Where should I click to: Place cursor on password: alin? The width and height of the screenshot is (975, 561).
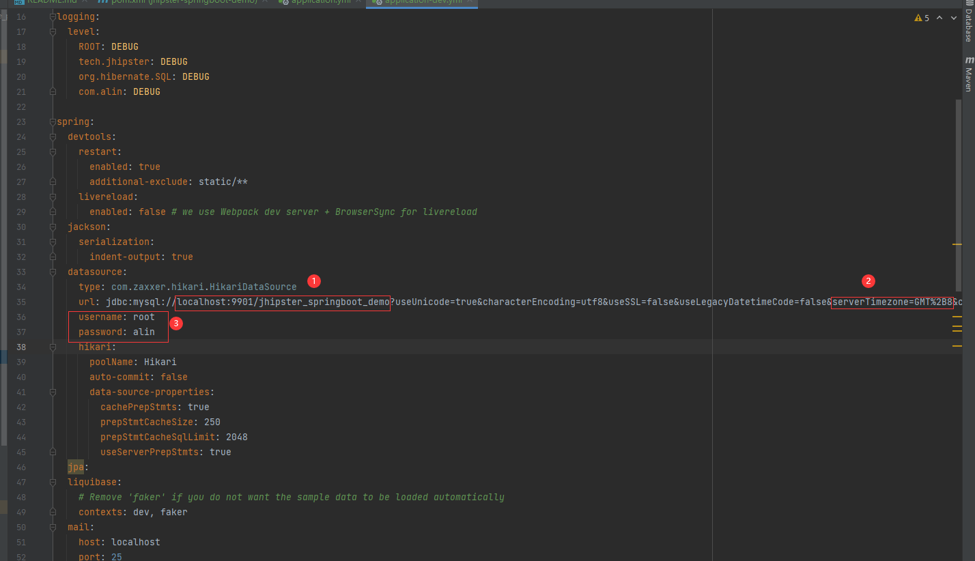(116, 332)
